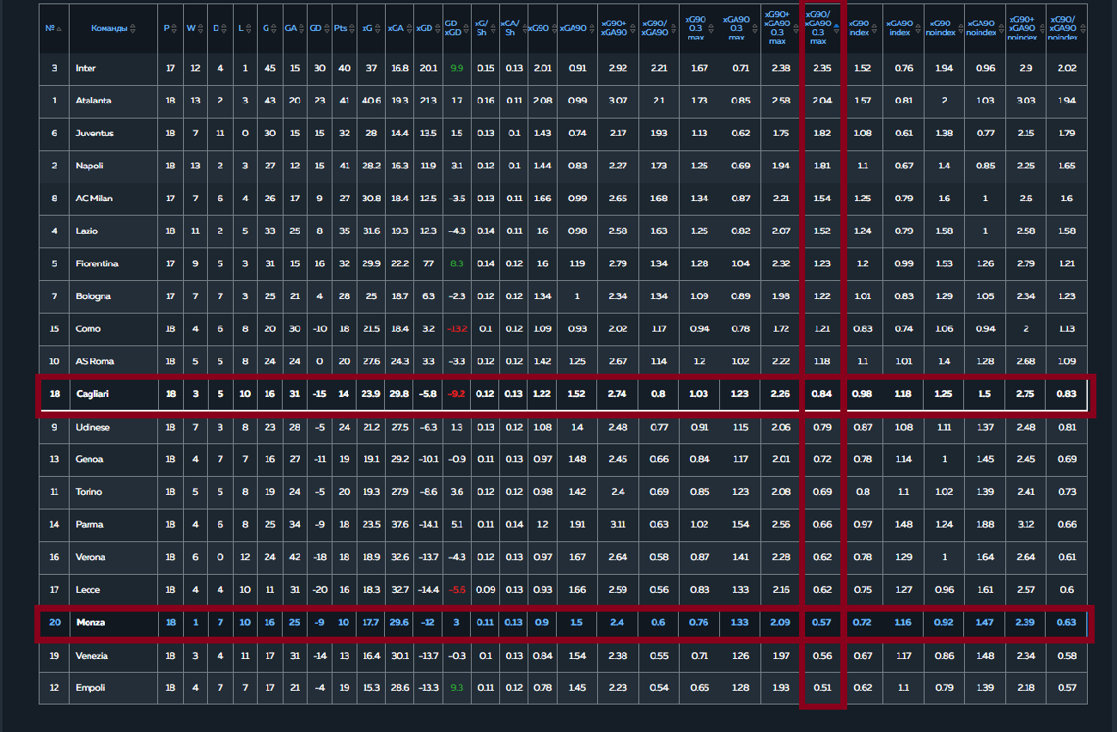Select the Juventus team name
Image resolution: width=1117 pixels, height=732 pixels.
click(x=95, y=133)
